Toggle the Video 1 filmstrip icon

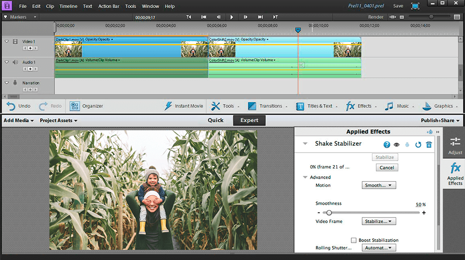tap(15, 42)
